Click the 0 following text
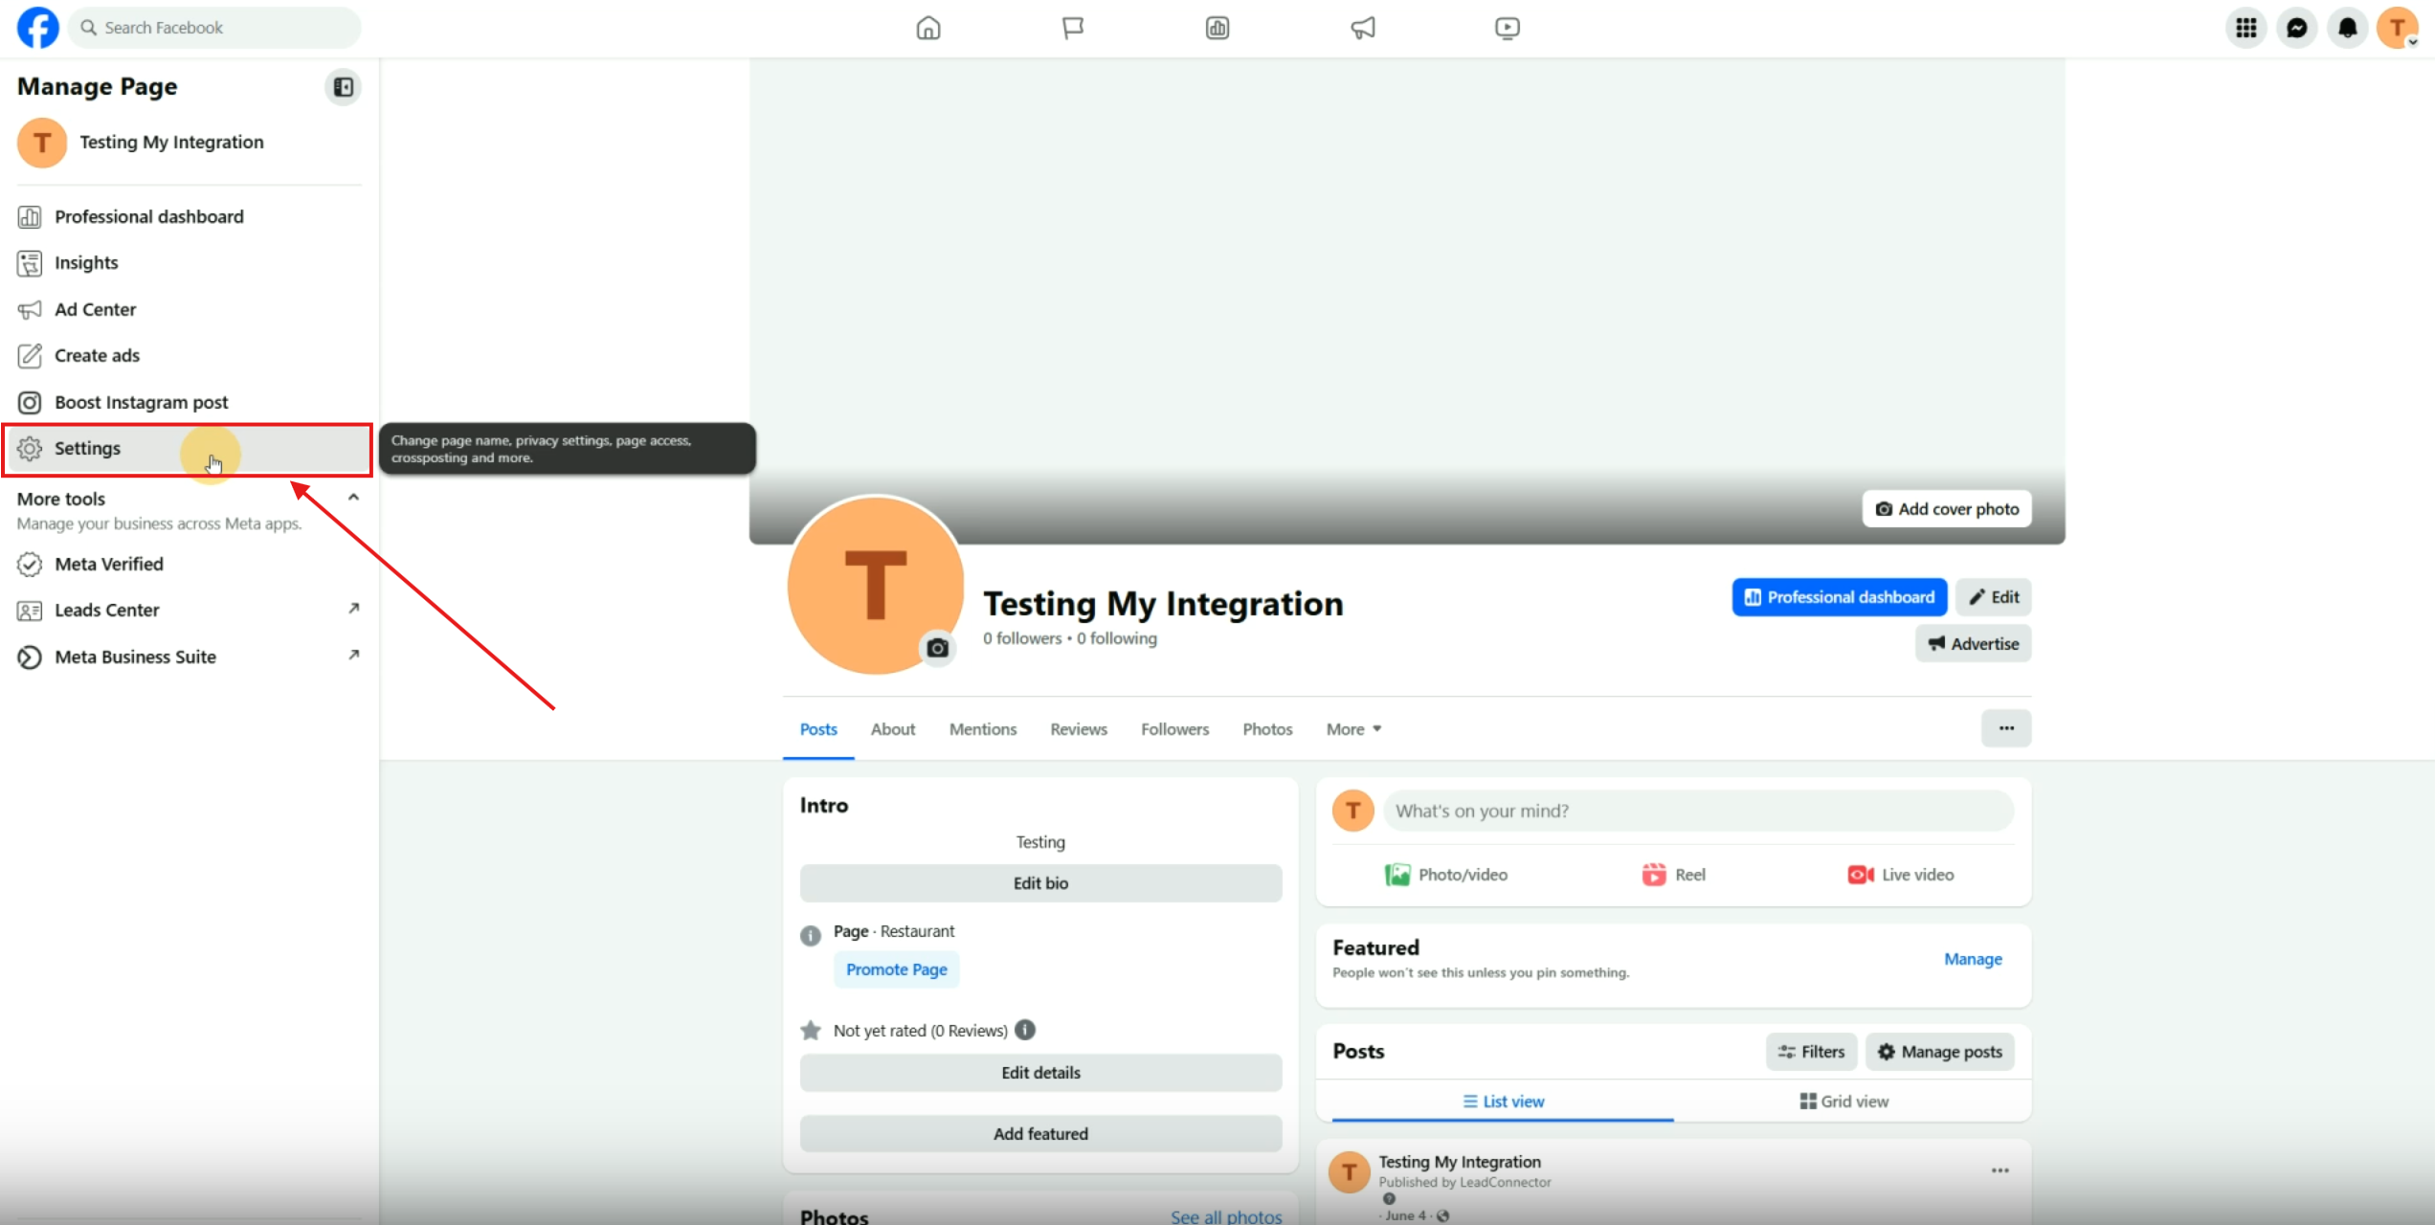Screen dimensions: 2435x1225 point(1117,638)
